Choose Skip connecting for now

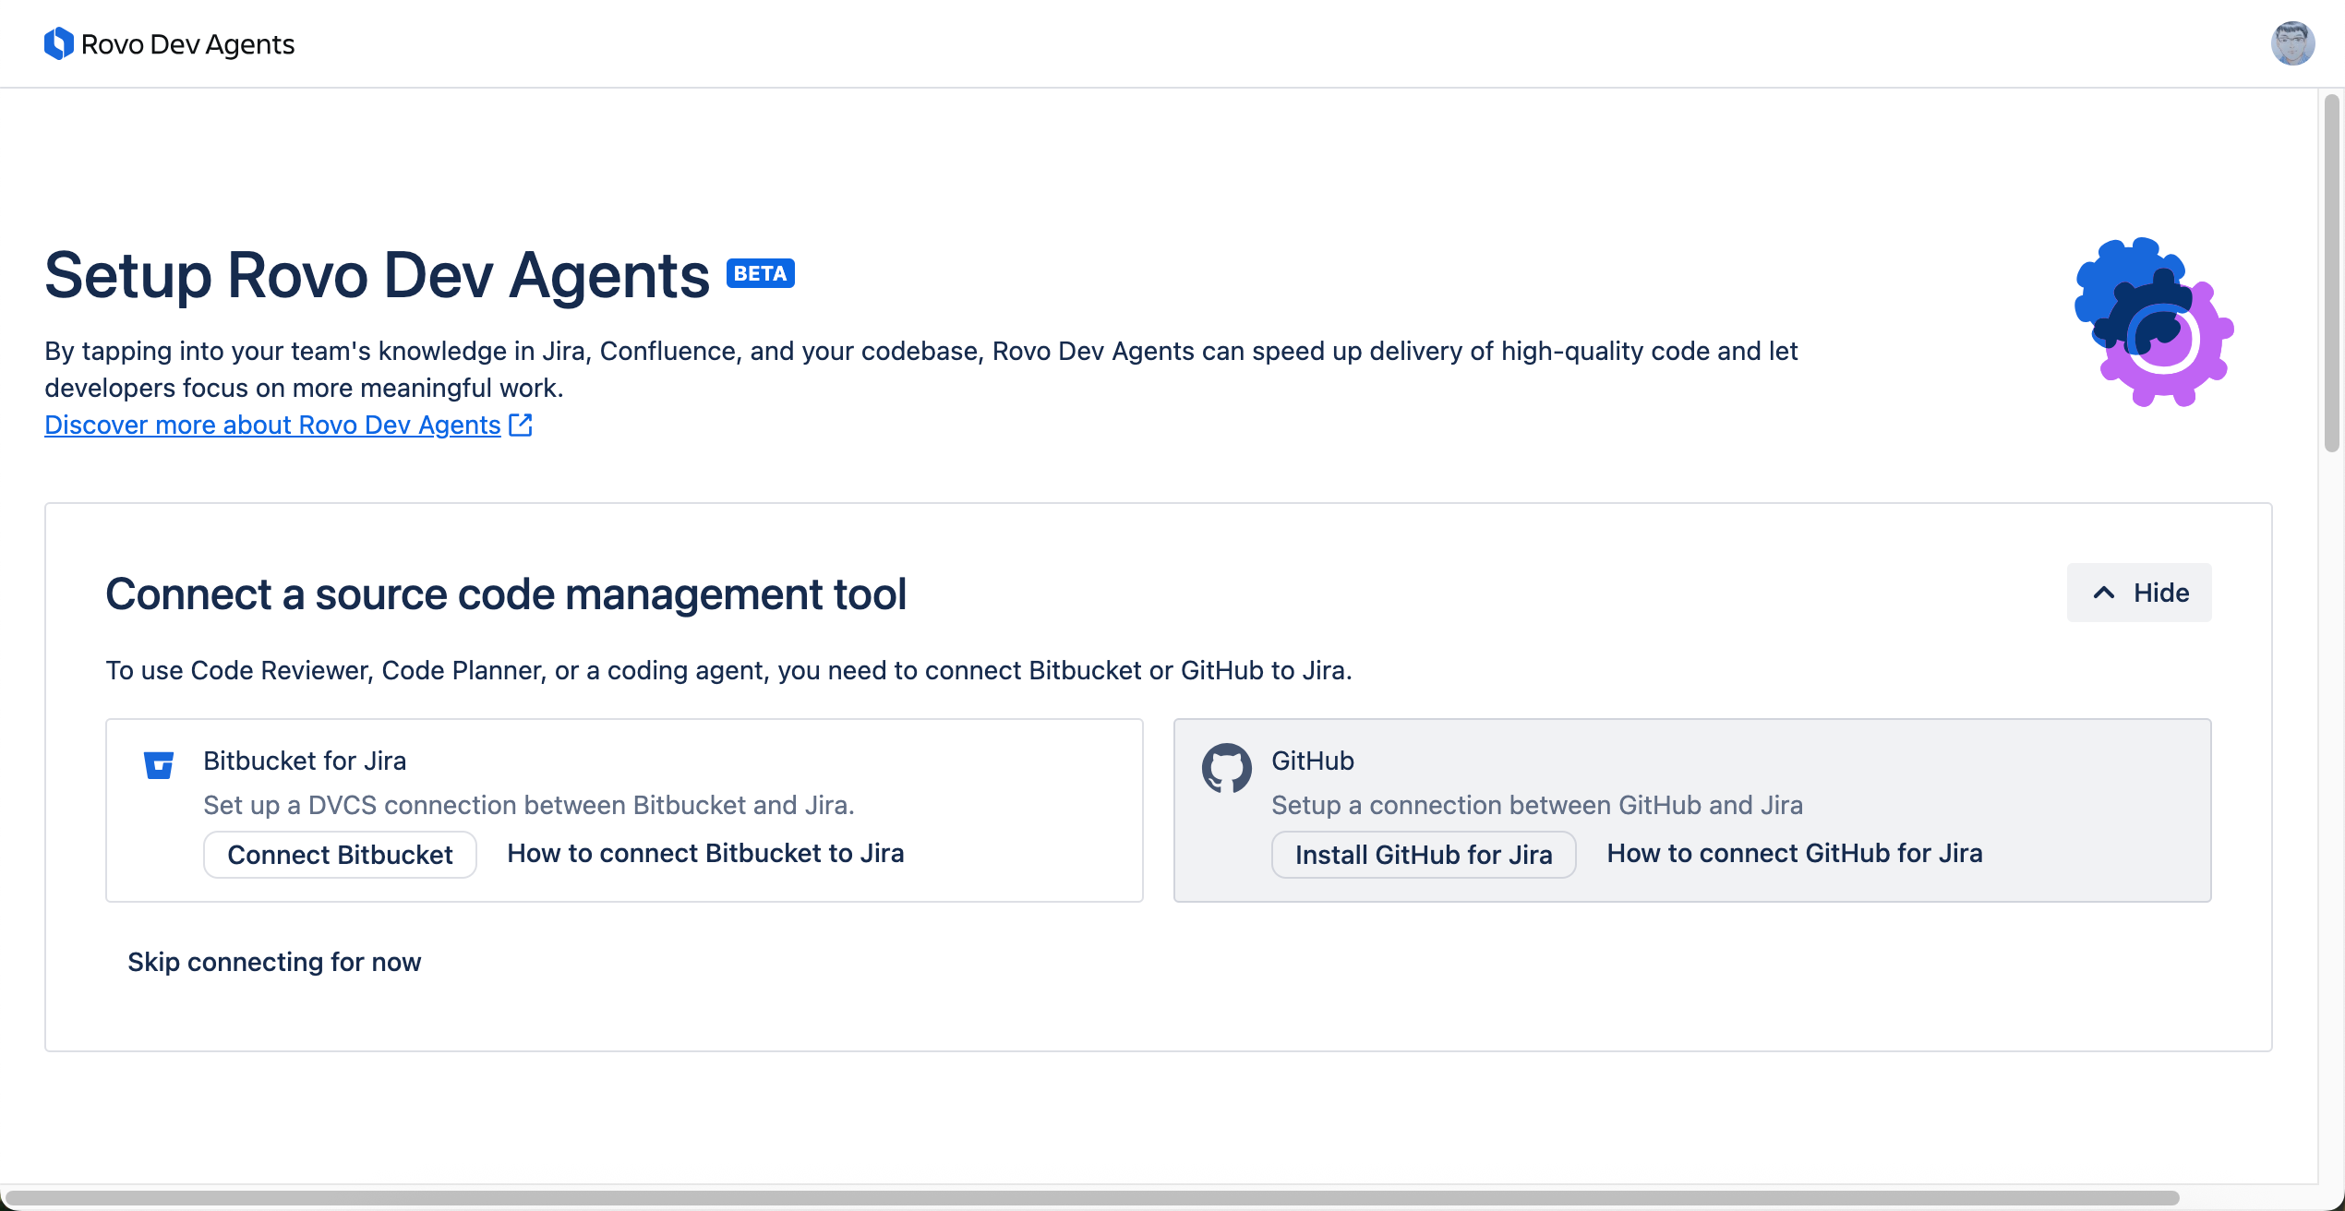click(x=274, y=962)
